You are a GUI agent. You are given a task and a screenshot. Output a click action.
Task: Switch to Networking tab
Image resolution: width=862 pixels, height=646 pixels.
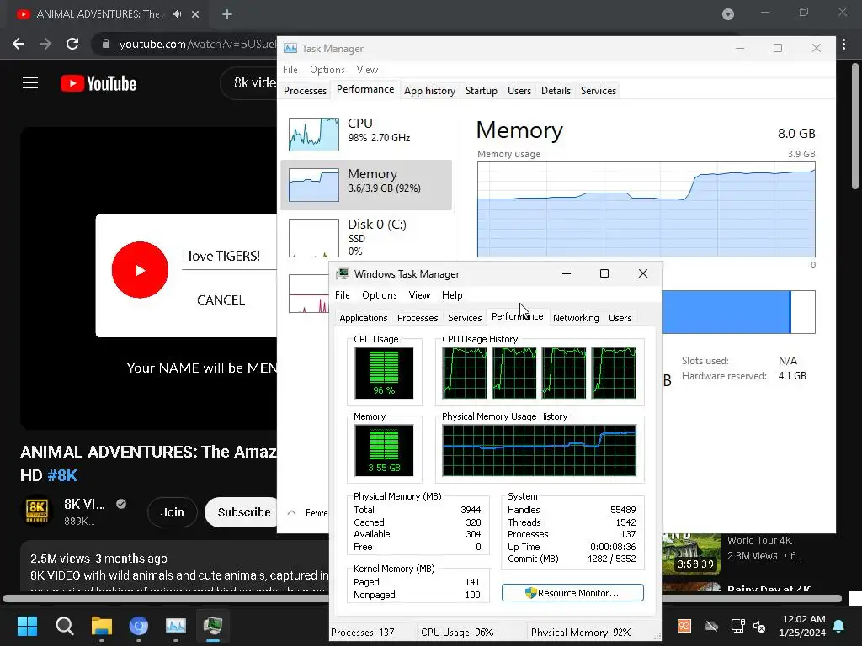click(576, 318)
